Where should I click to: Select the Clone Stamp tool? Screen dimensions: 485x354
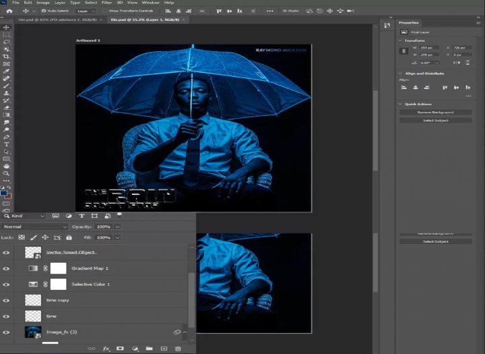[6, 93]
